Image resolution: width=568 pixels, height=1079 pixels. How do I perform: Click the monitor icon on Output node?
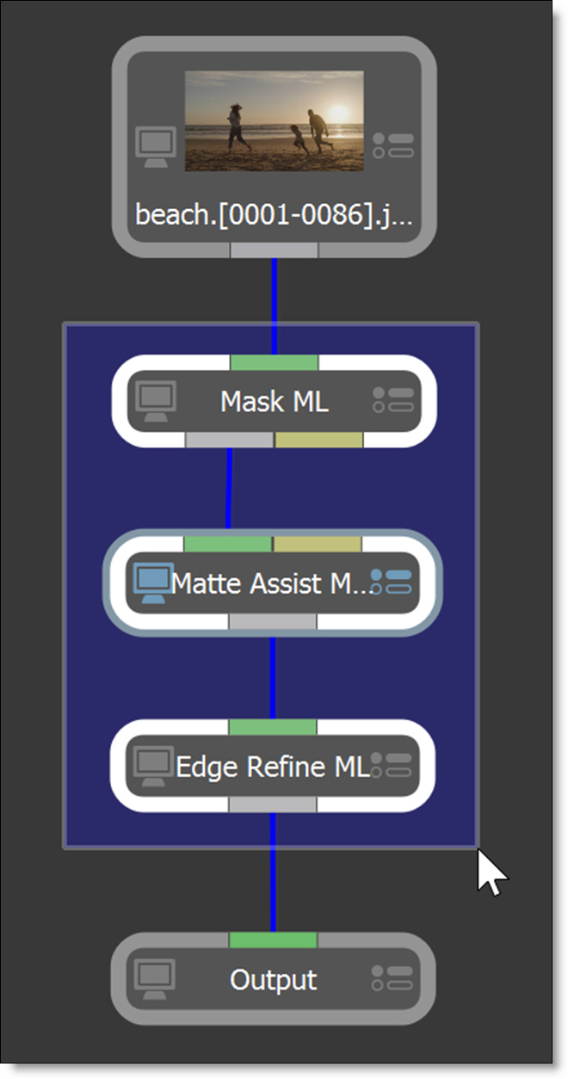pyautogui.click(x=157, y=979)
